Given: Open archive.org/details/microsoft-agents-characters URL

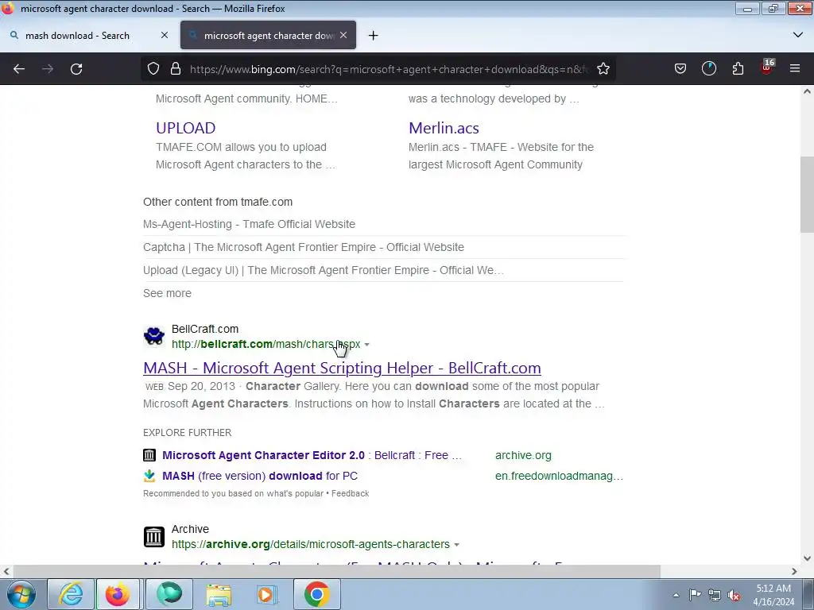Looking at the screenshot, I should tap(311, 544).
